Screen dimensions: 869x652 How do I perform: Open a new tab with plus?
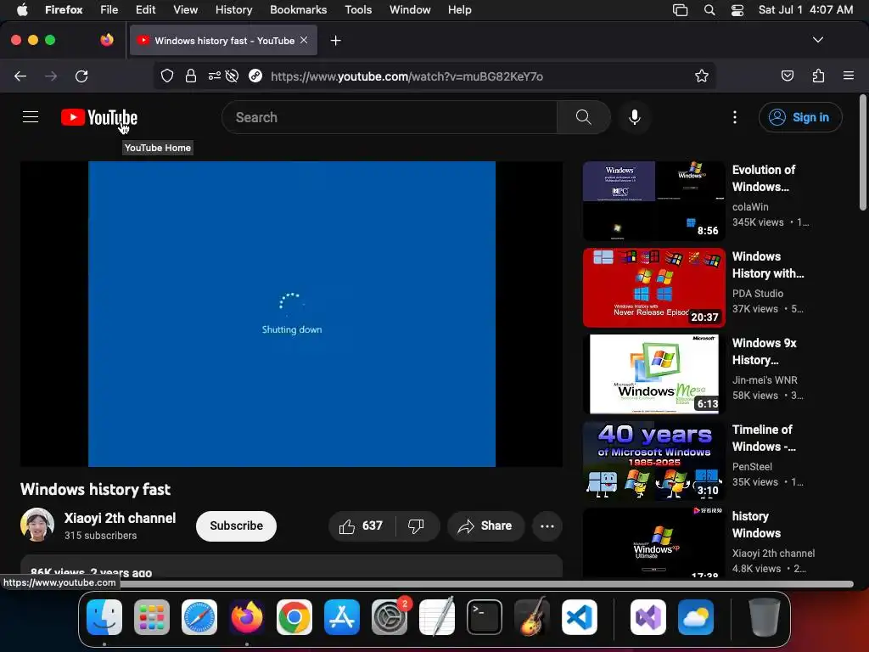click(x=335, y=41)
